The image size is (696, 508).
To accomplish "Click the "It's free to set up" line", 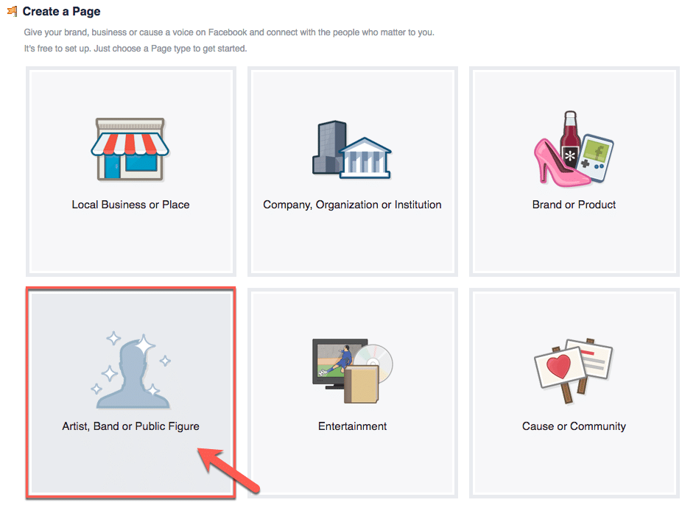I will (x=136, y=49).
